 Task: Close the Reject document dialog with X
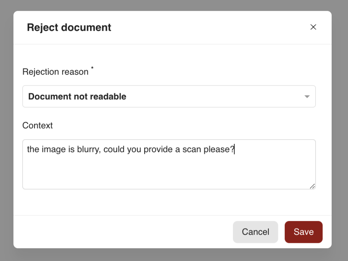313,27
